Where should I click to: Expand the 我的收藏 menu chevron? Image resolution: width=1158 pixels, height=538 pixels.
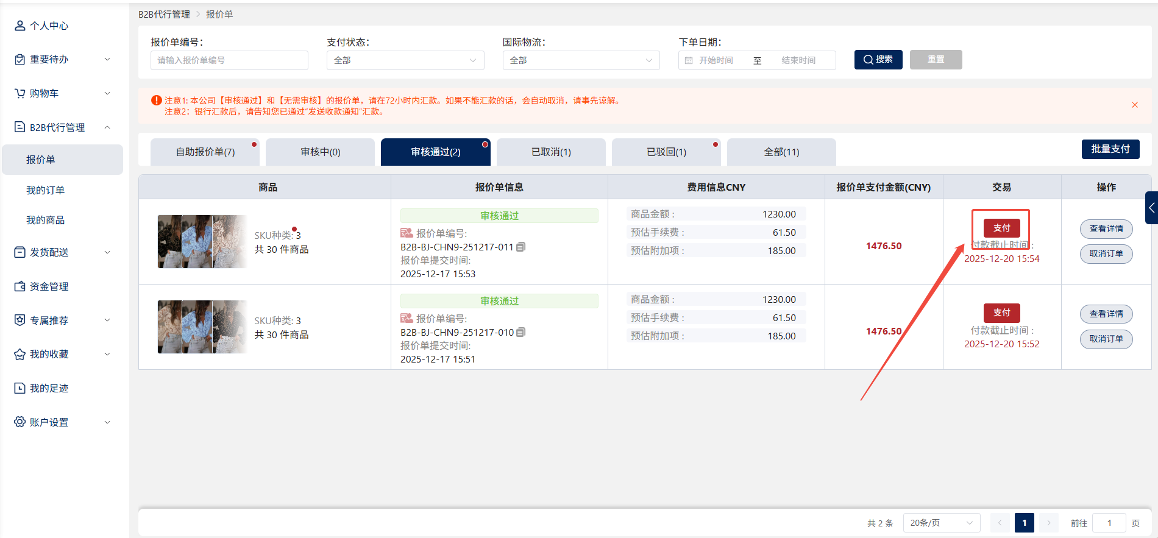107,354
